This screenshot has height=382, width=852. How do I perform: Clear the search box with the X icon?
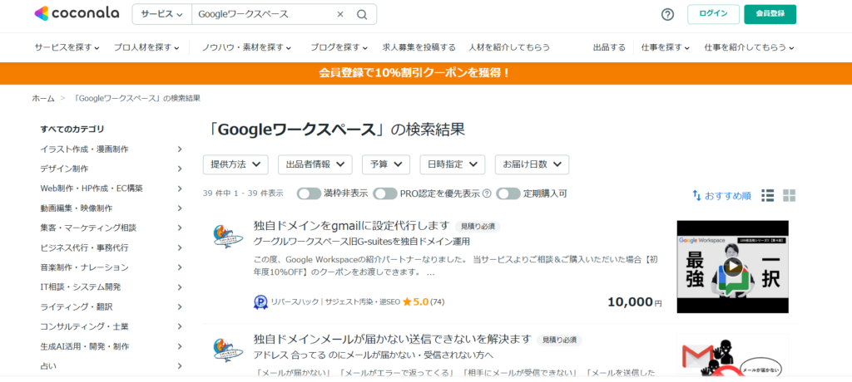click(x=340, y=14)
